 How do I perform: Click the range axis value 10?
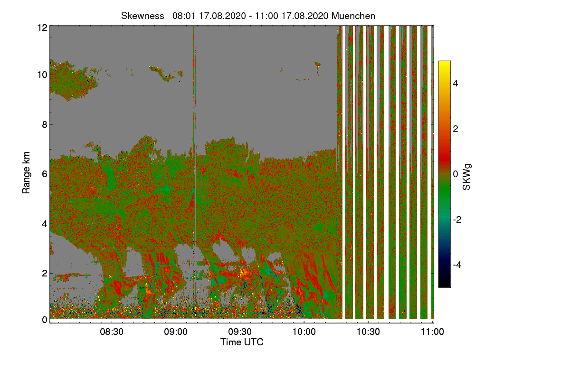click(x=42, y=75)
